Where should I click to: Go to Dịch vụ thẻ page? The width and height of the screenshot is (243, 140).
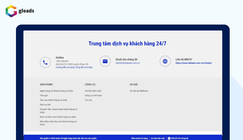(x=45, y=105)
